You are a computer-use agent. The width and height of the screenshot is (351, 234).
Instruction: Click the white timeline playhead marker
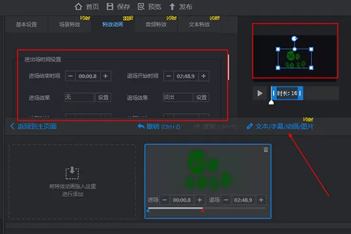tap(271, 102)
